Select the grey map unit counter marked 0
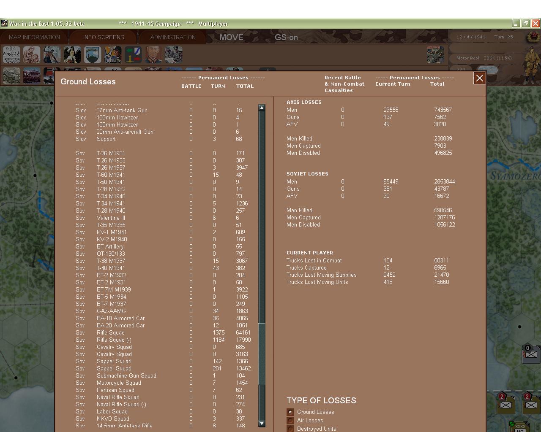 point(531,354)
